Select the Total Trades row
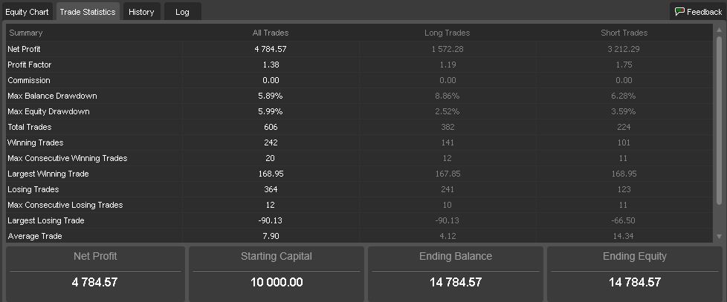727x302 pixels. [359, 127]
